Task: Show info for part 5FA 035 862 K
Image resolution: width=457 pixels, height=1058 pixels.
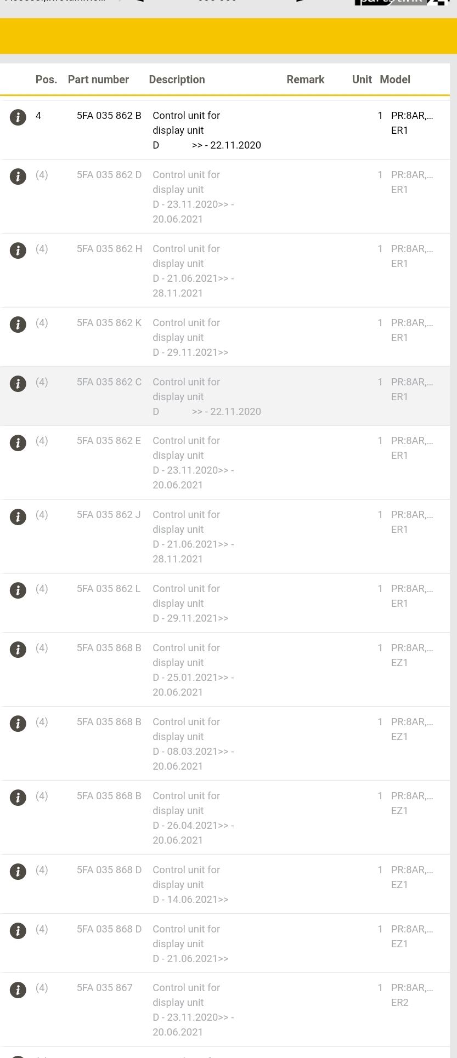Action: (18, 324)
